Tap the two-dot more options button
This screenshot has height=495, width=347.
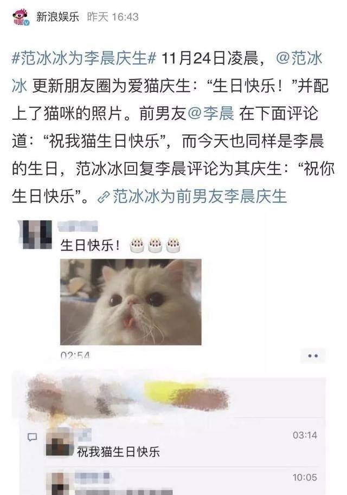pyautogui.click(x=313, y=356)
